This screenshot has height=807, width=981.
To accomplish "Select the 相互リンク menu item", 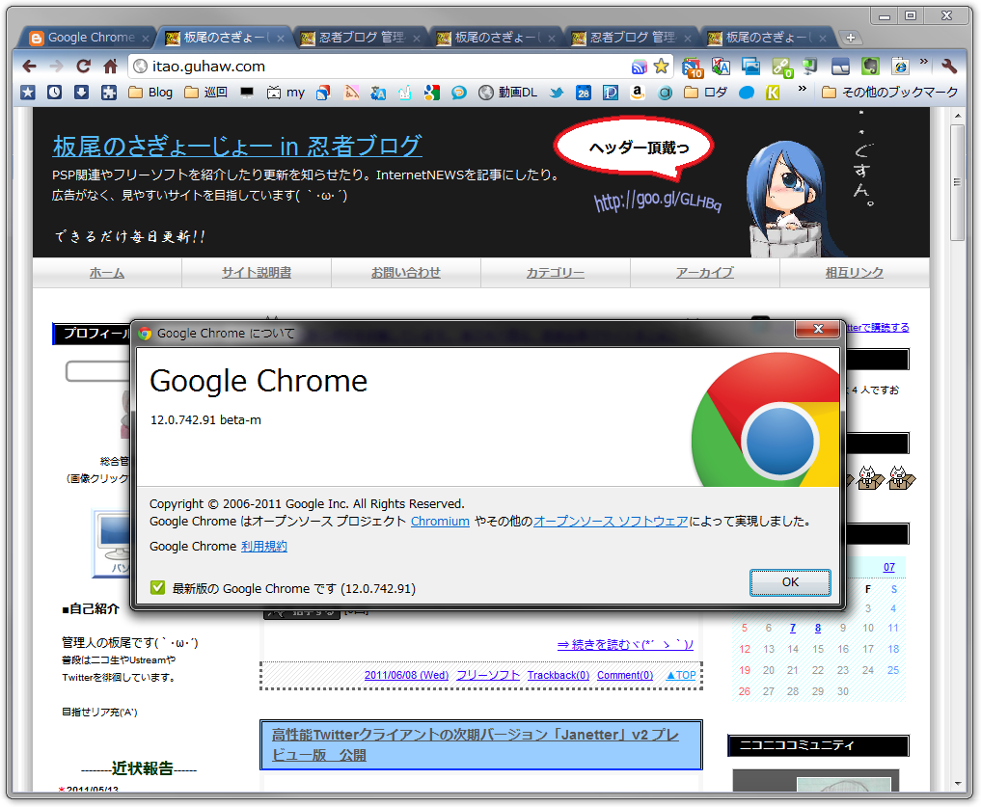I will [855, 273].
